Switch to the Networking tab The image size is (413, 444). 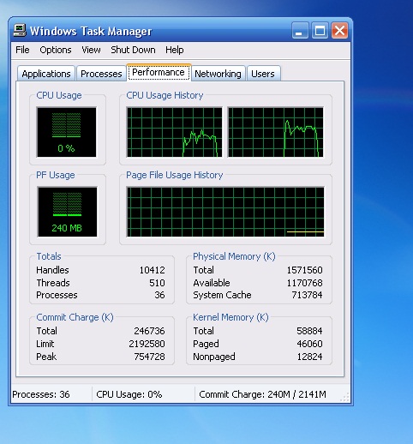(x=218, y=74)
